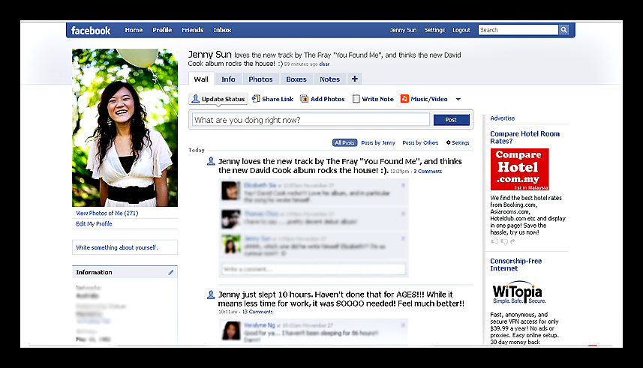Open the 13 Comments link

pyautogui.click(x=257, y=312)
